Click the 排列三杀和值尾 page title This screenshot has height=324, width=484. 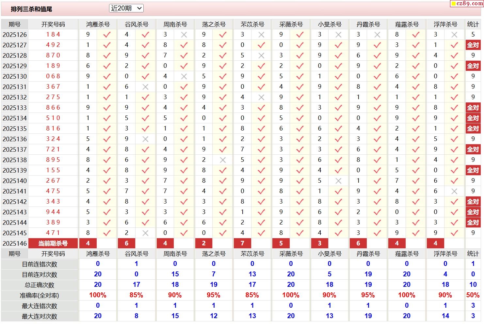coord(31,9)
